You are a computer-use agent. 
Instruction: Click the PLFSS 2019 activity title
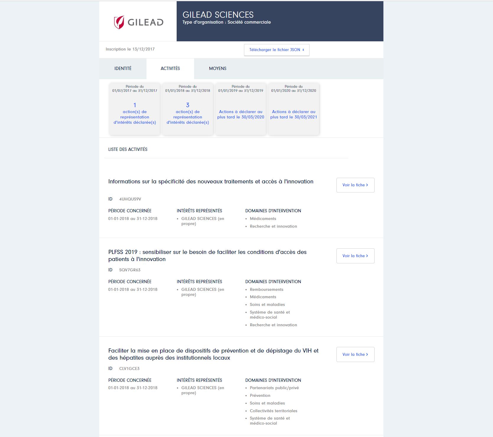click(x=207, y=256)
